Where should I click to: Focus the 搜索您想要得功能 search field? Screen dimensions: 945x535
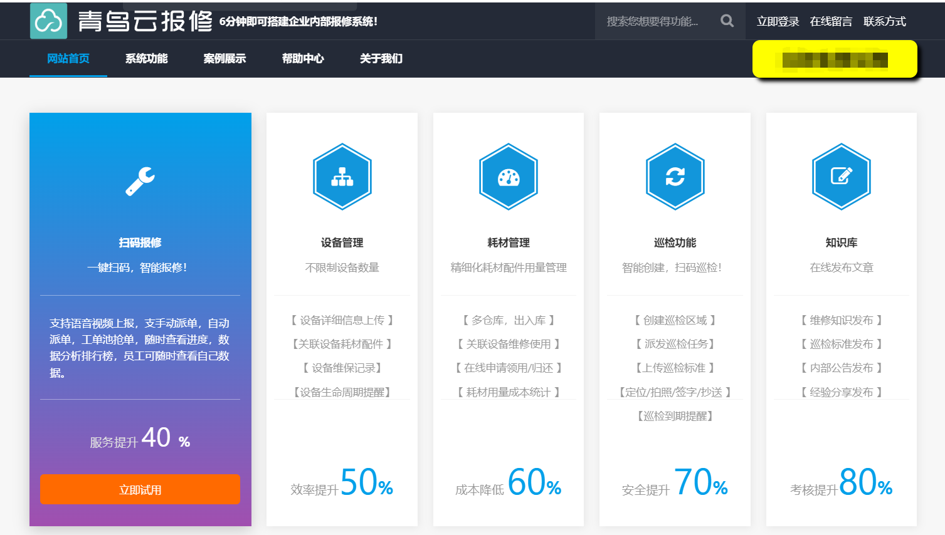coord(652,21)
